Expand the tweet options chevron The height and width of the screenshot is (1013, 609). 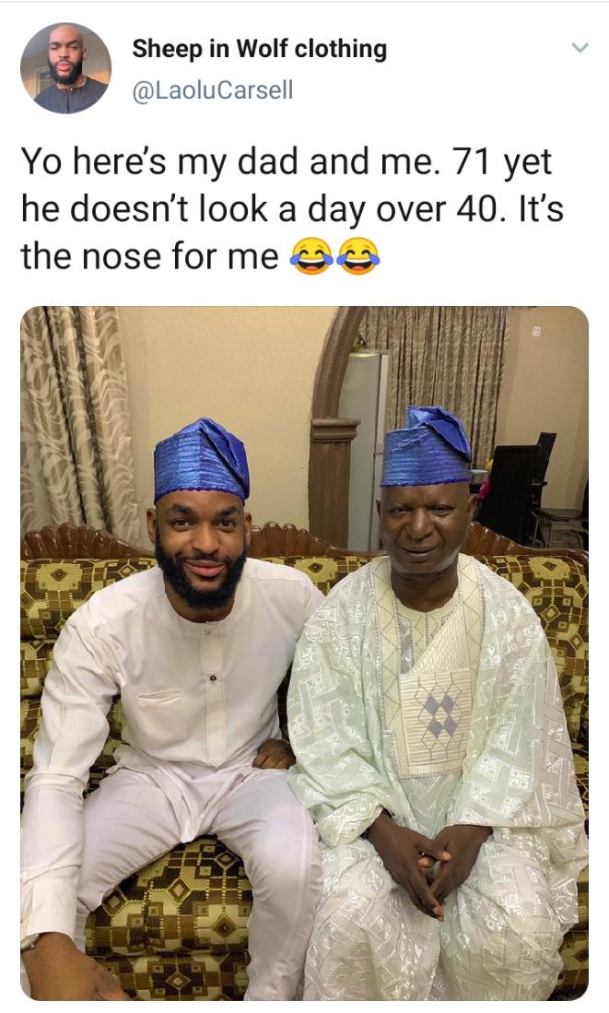[x=579, y=48]
